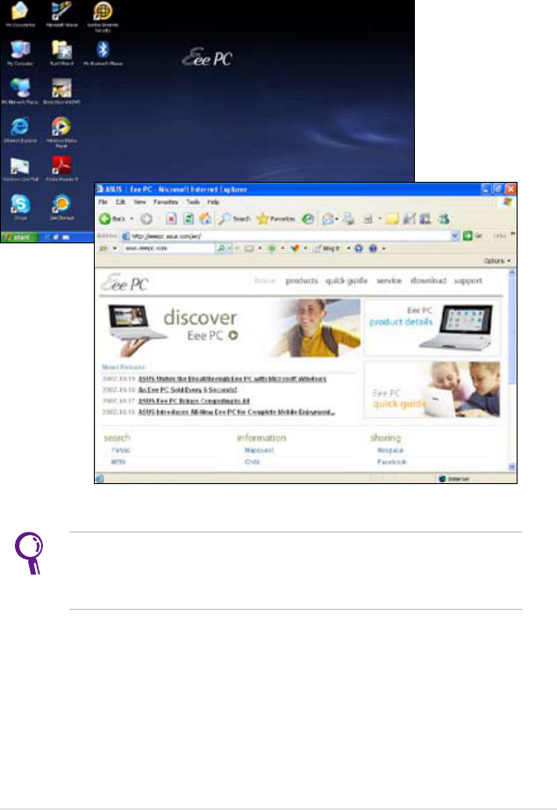Open InterVideo WinDVD desktop shortcut
Screen dimensions: 557x810
(x=62, y=91)
